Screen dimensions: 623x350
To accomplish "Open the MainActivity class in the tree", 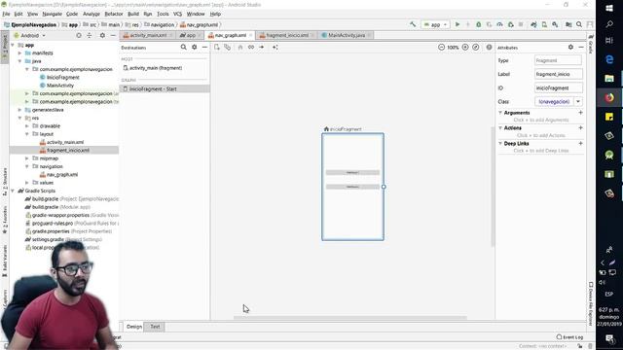I will (x=60, y=86).
